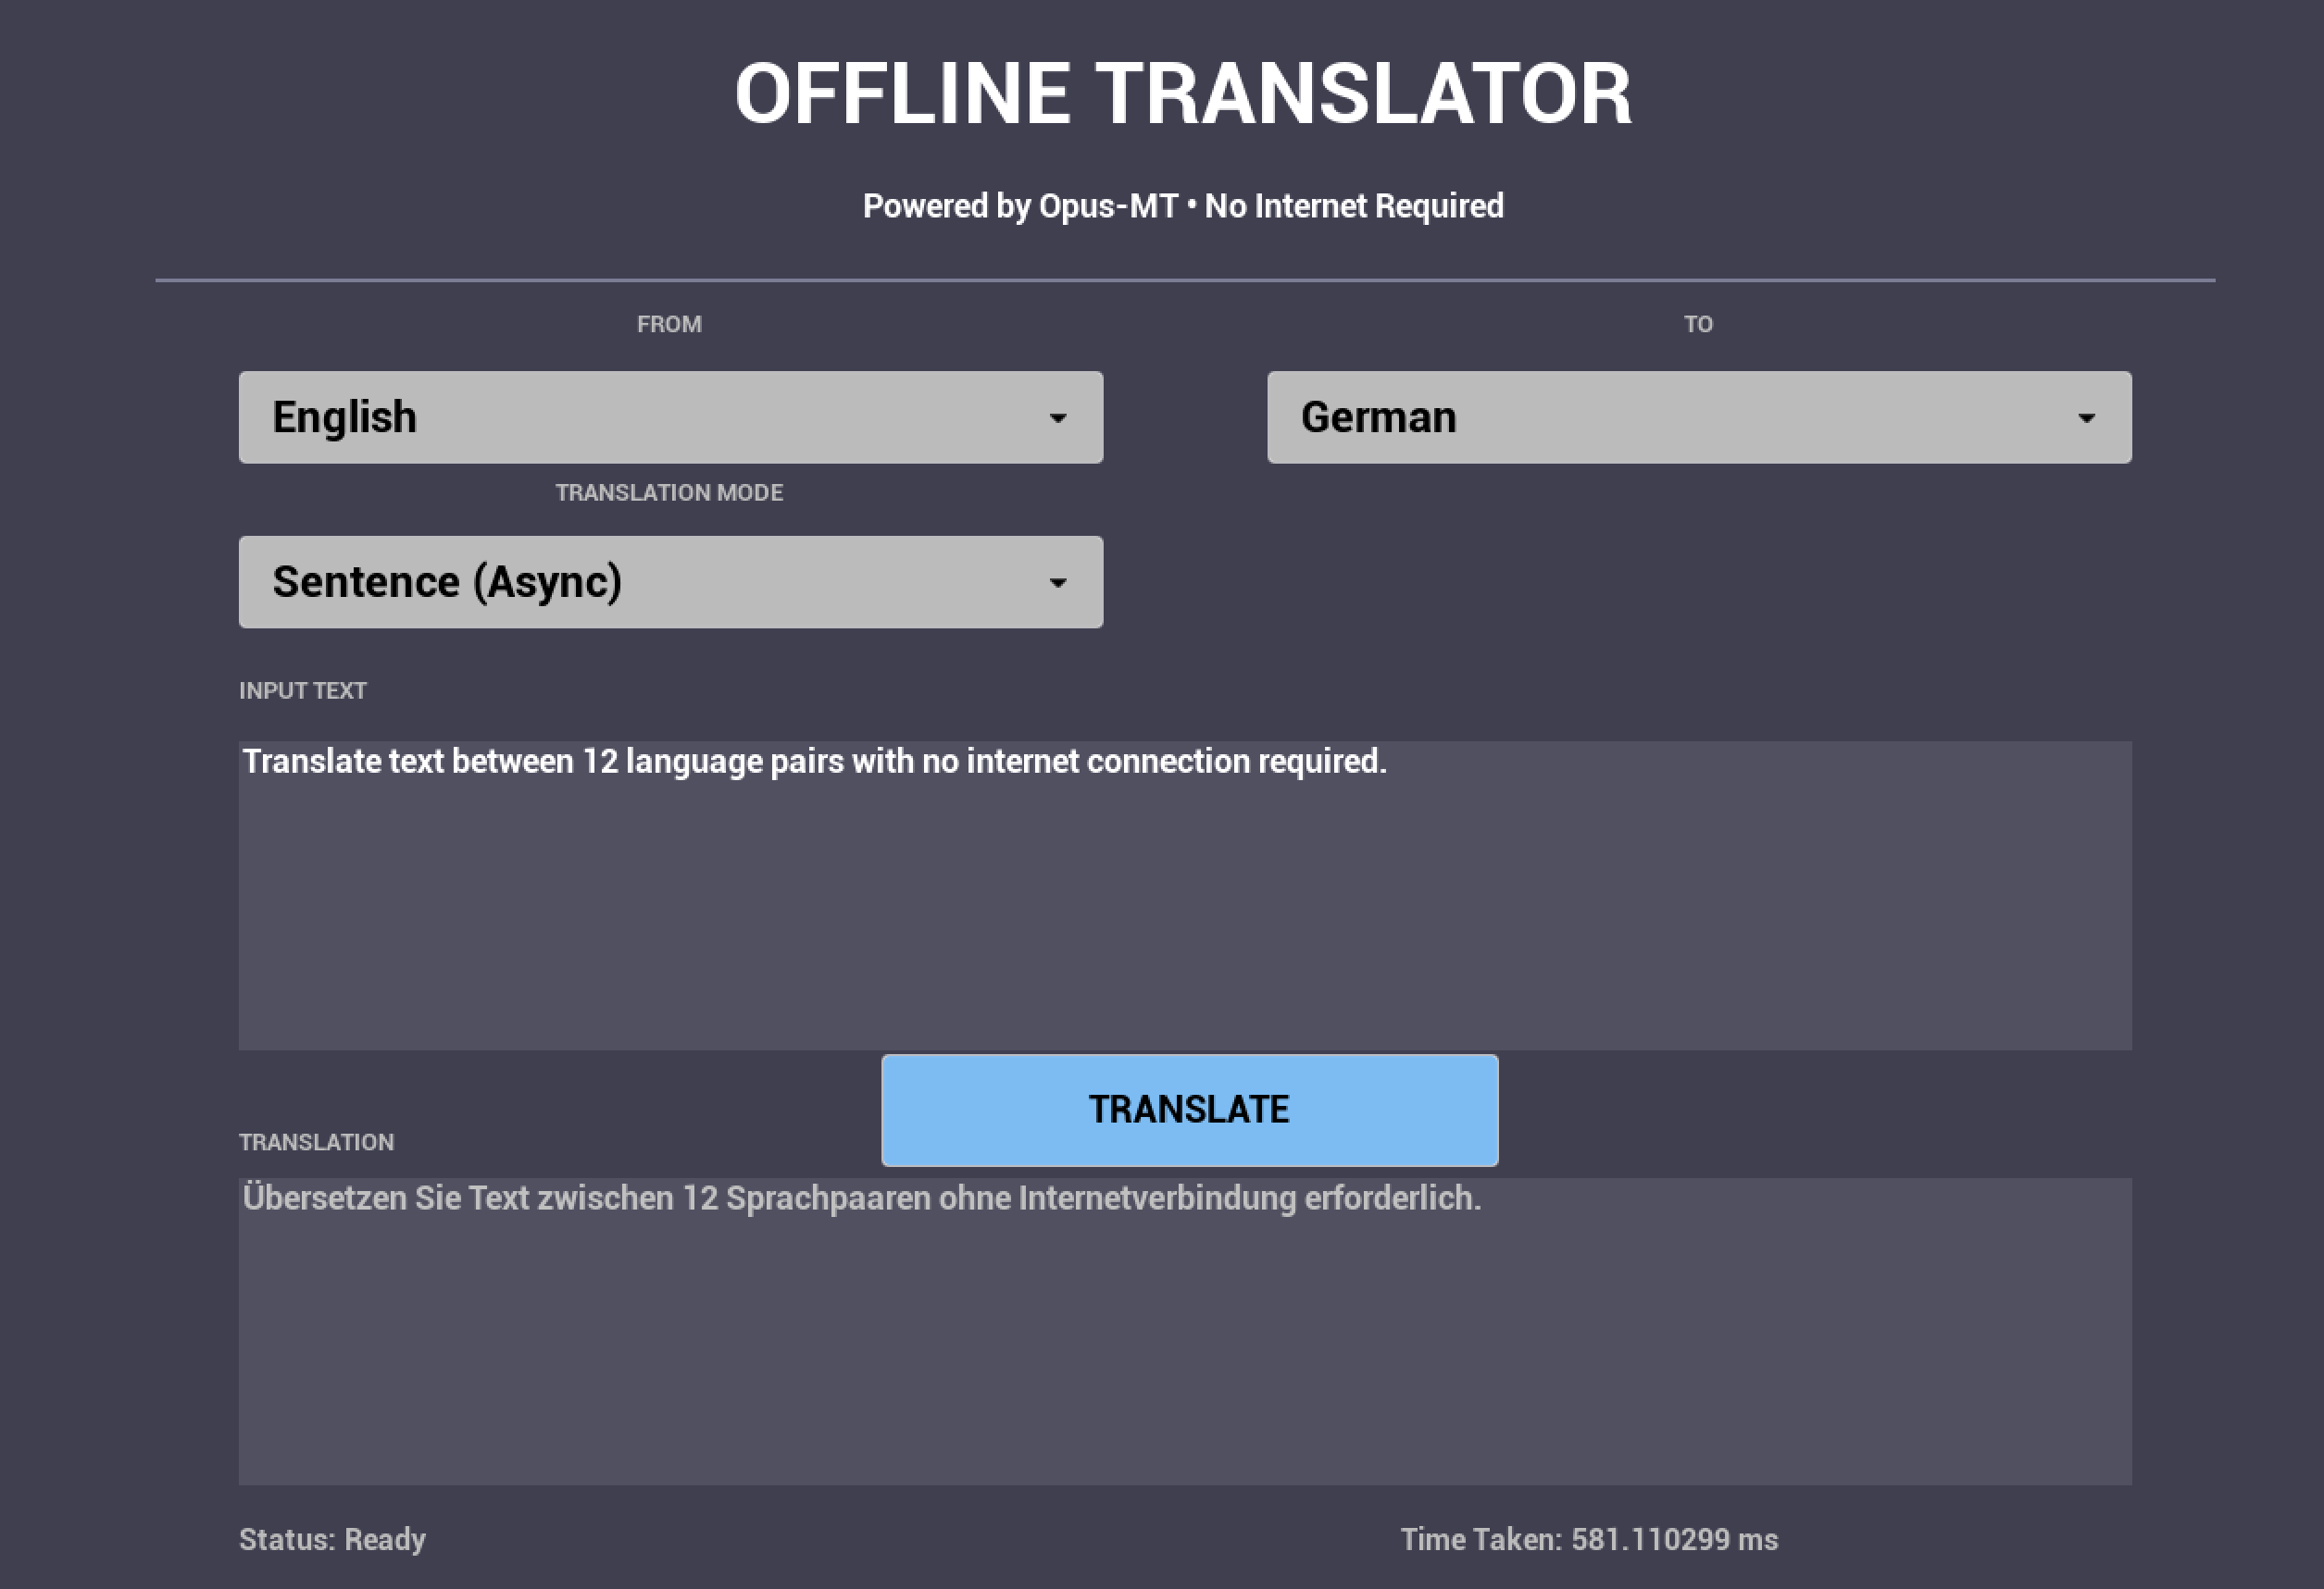2324x1589 pixels.
Task: Click the TRANSLATION MODE label
Action: pos(669,492)
